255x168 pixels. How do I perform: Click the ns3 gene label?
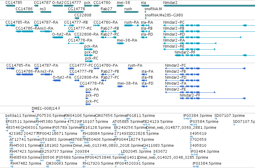pyautogui.click(x=43, y=9)
